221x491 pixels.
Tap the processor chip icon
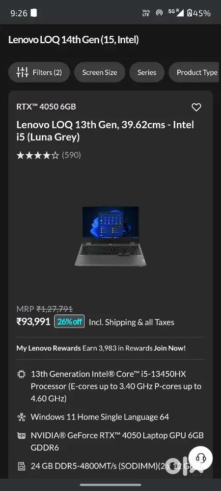tap(22, 374)
